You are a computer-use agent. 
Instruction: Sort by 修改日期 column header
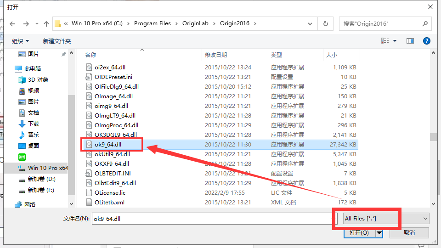[x=216, y=55]
